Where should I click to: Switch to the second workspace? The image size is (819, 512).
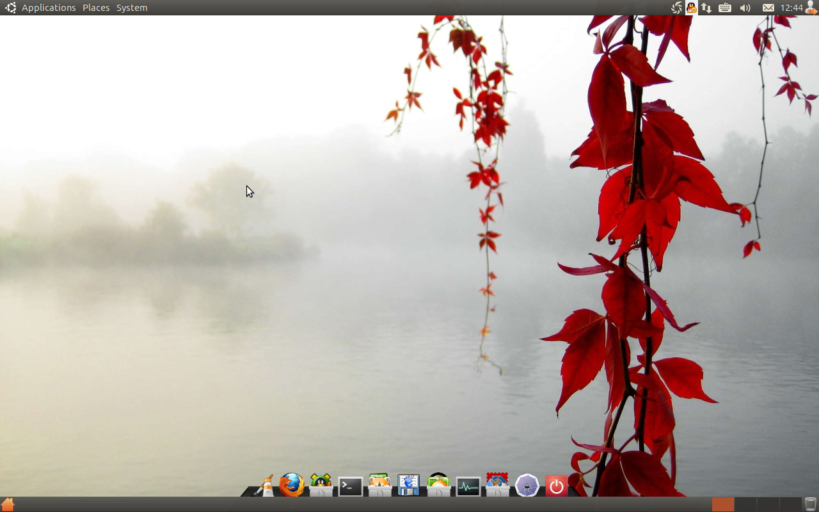(745, 504)
